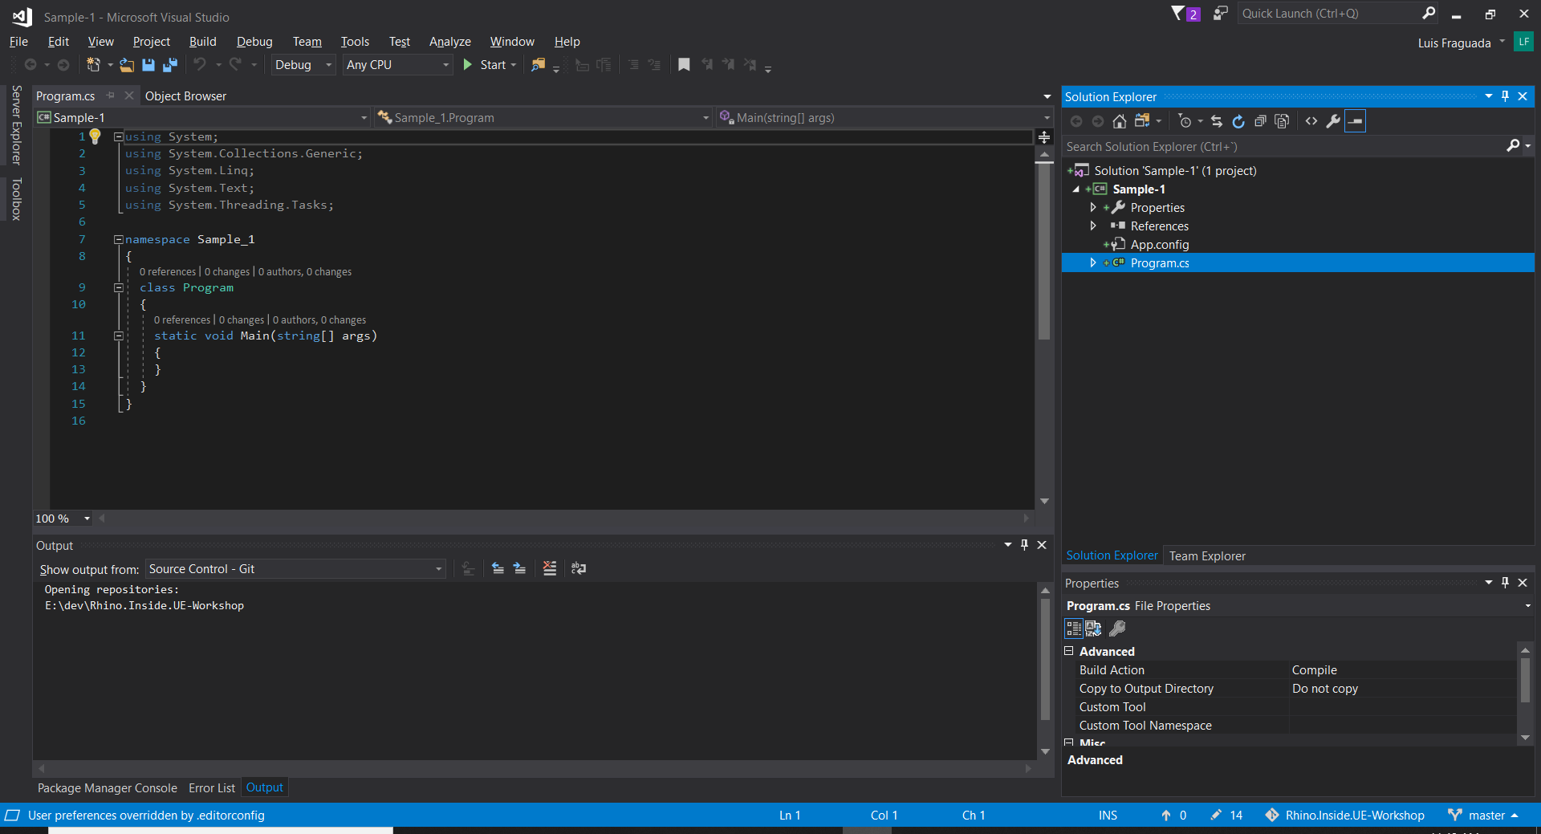Image resolution: width=1541 pixels, height=834 pixels.
Task: Click the master branch in status bar
Action: coord(1484,816)
